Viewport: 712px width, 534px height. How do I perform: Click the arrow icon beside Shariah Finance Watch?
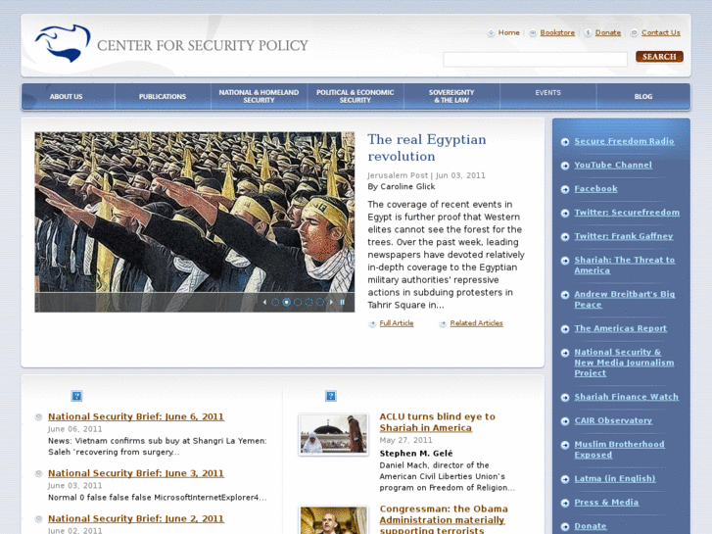coord(565,398)
